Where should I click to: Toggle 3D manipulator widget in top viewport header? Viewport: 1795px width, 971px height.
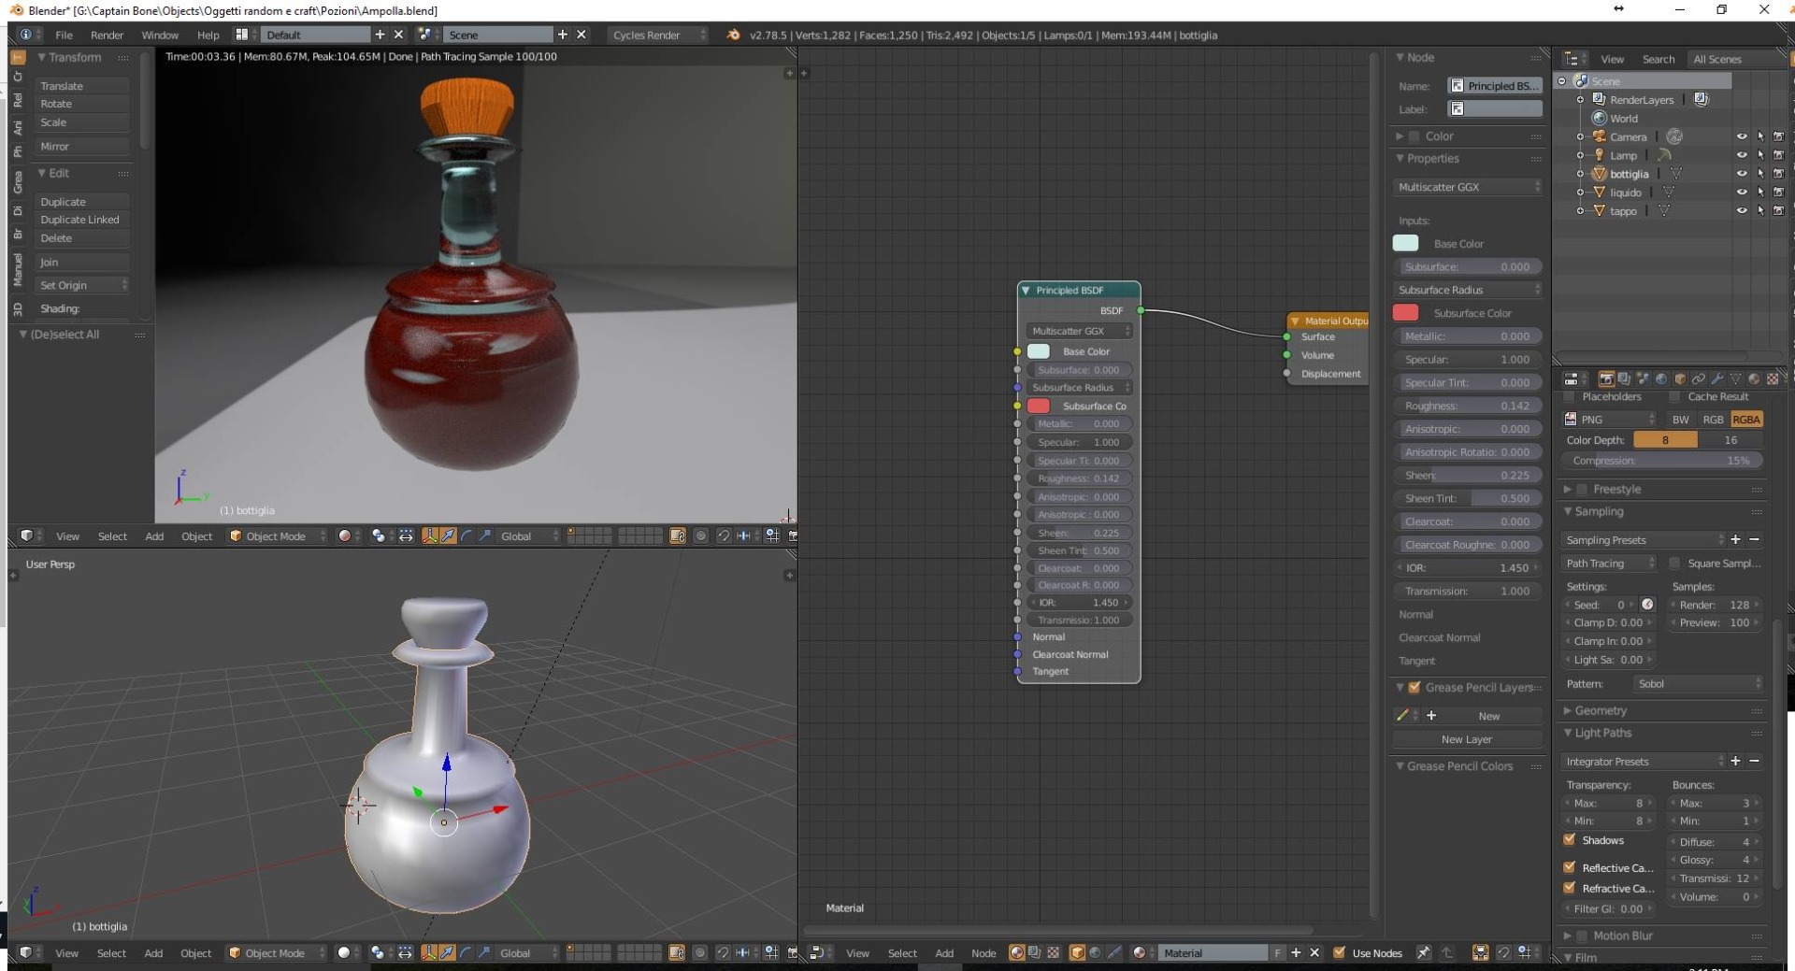(430, 535)
